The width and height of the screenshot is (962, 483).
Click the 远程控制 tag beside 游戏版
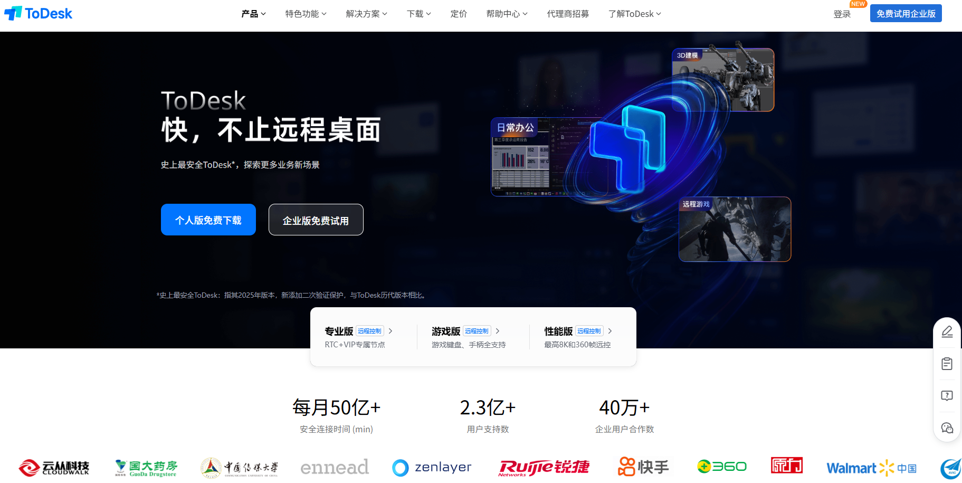pos(477,331)
